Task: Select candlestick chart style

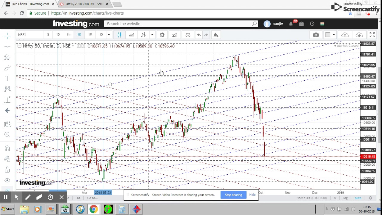Action: click(x=120, y=35)
